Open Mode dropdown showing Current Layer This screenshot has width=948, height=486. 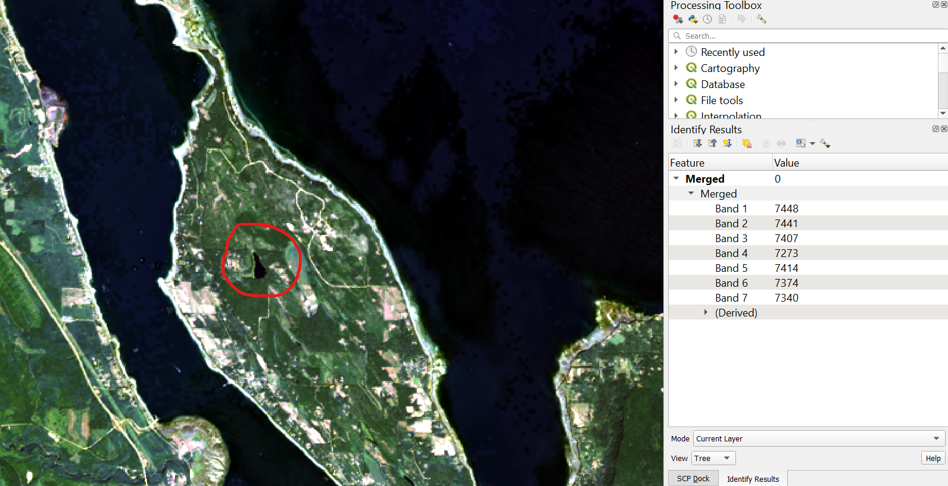tap(819, 438)
